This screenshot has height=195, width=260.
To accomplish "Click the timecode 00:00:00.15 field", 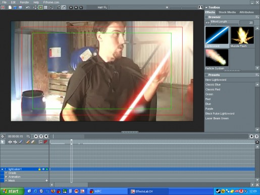I will point(15,136).
